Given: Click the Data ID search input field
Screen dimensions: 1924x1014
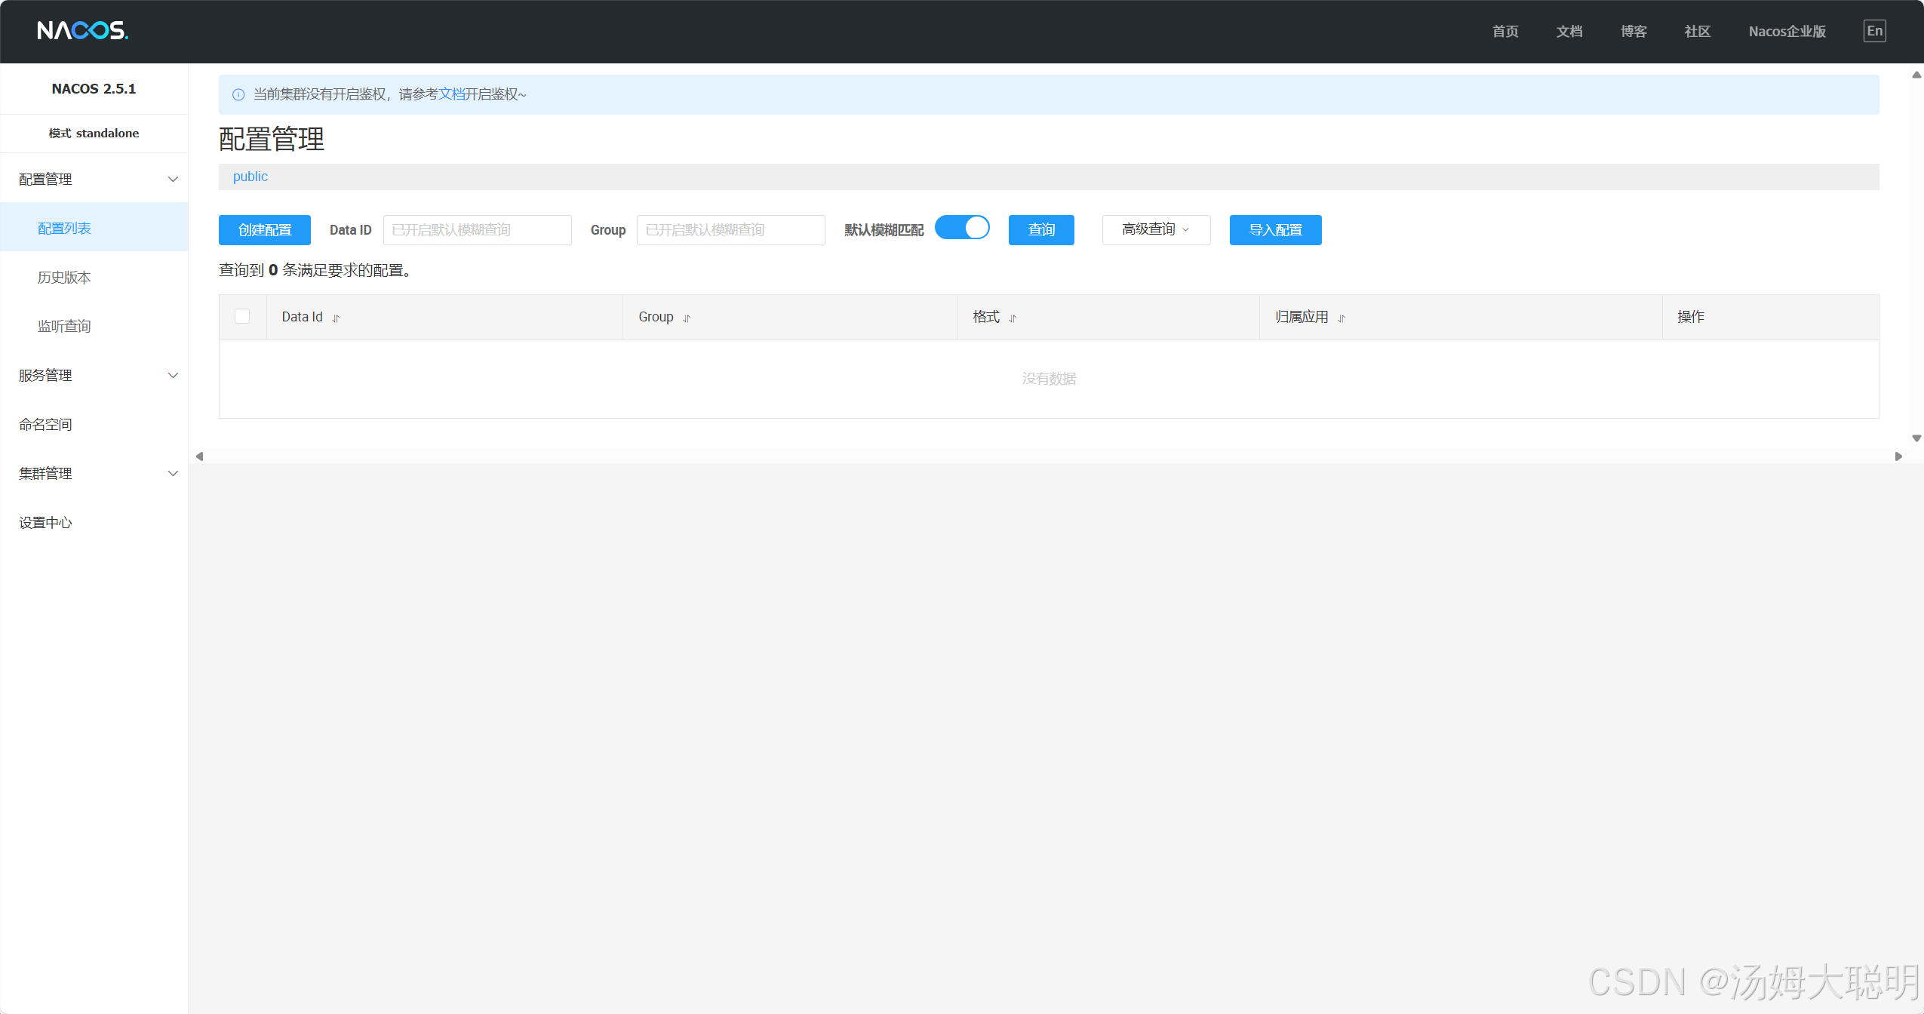Looking at the screenshot, I should (x=477, y=229).
